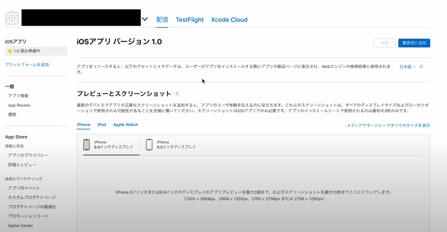Screen dimensions: 447x232
Task: Open the 日本語 language dropdown
Action: tap(408, 67)
